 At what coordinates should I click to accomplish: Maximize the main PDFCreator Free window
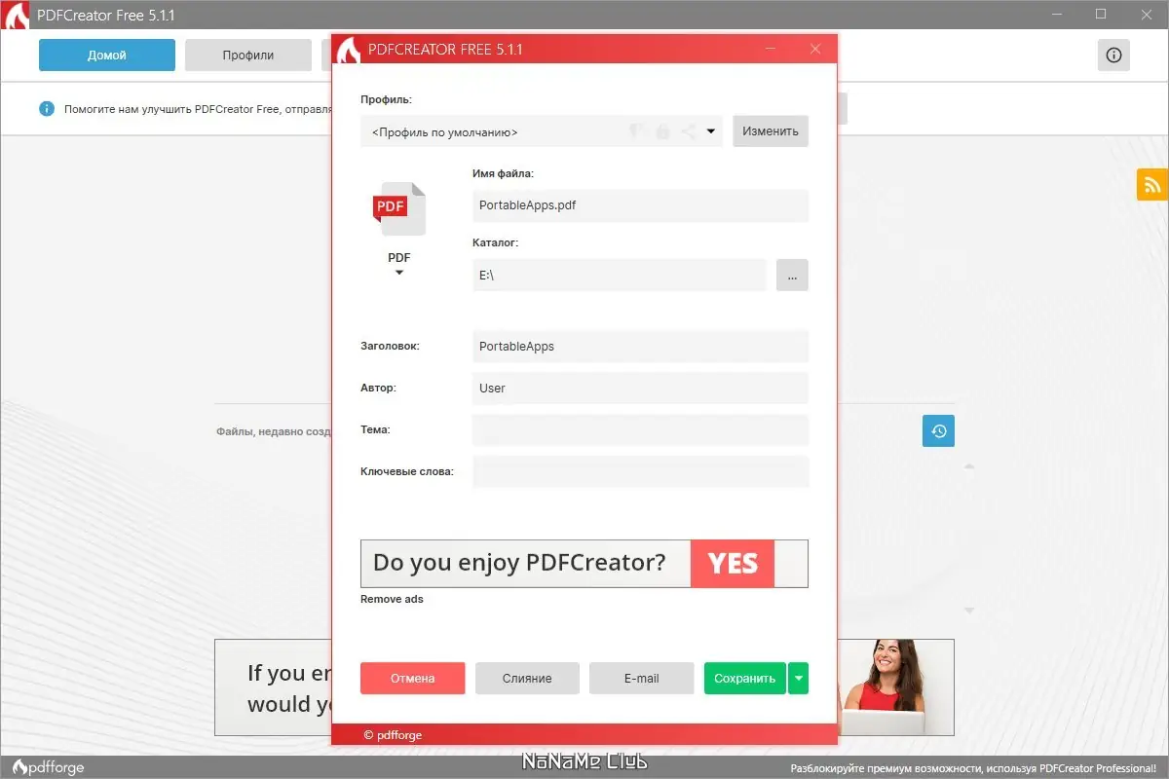(x=1101, y=15)
